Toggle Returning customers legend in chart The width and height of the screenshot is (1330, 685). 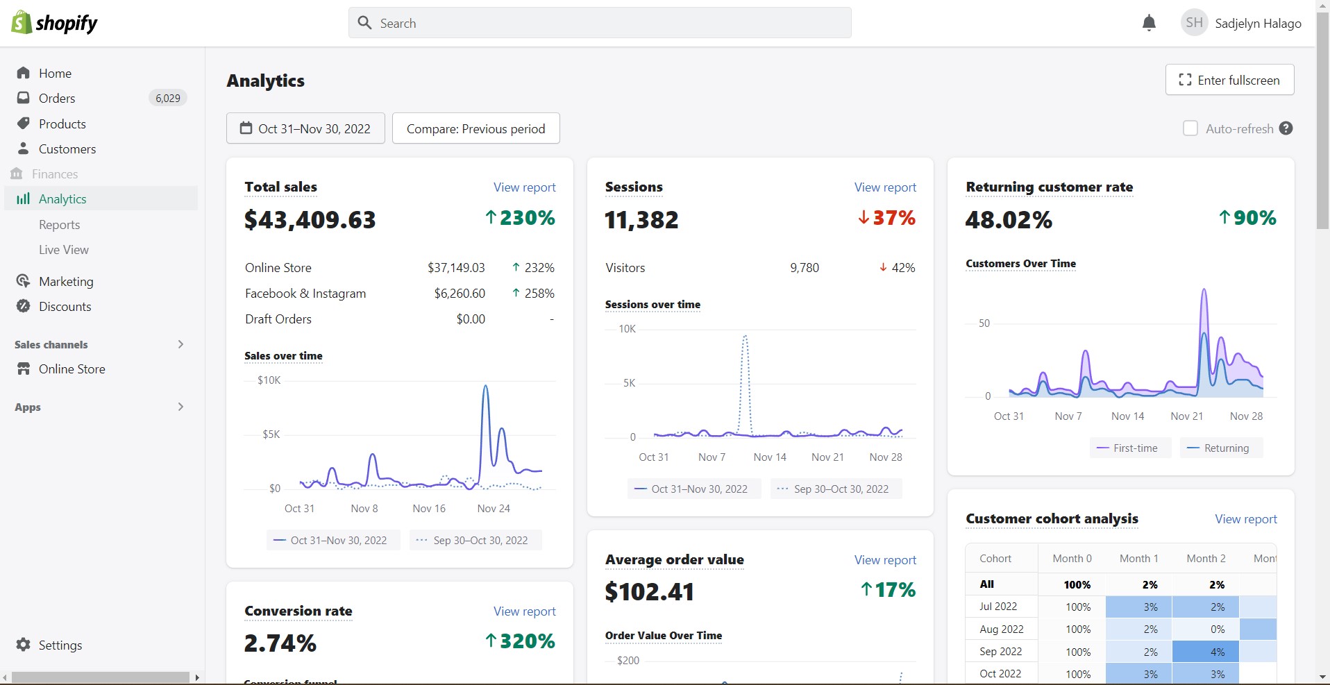(x=1219, y=448)
